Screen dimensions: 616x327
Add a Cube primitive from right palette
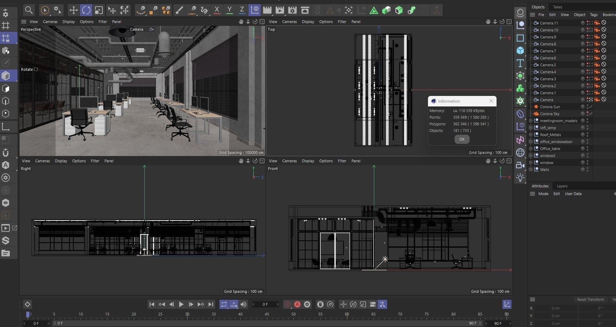520,51
